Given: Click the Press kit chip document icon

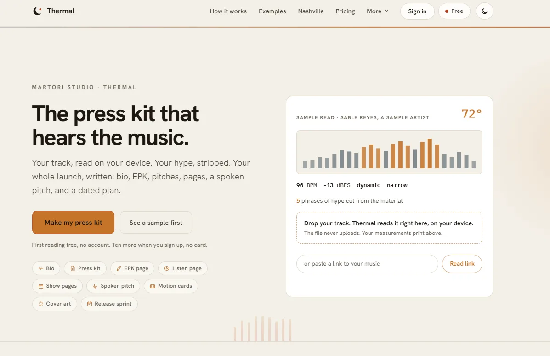Looking at the screenshot, I should coord(73,268).
